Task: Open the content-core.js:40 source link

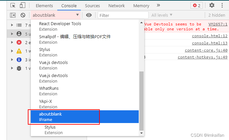Action: point(206,50)
